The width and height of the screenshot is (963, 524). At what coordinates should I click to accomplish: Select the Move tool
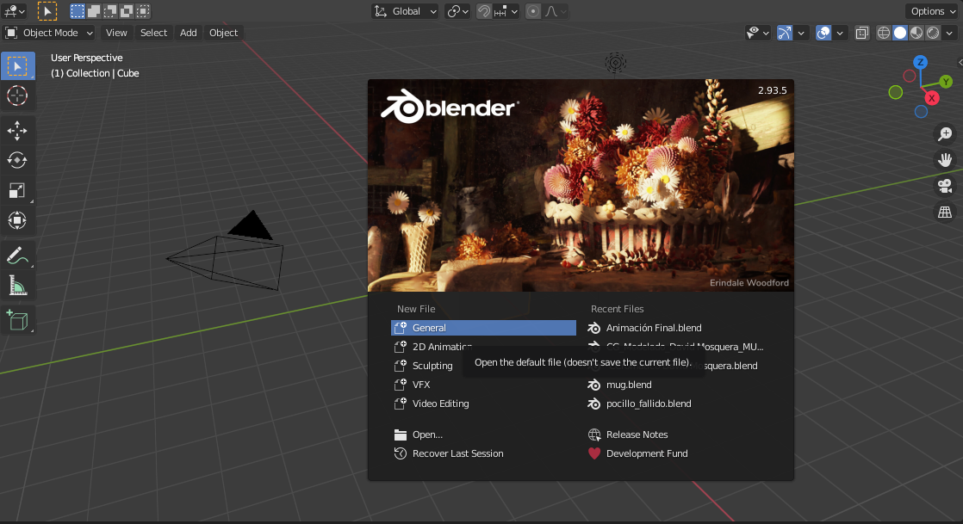click(x=17, y=130)
